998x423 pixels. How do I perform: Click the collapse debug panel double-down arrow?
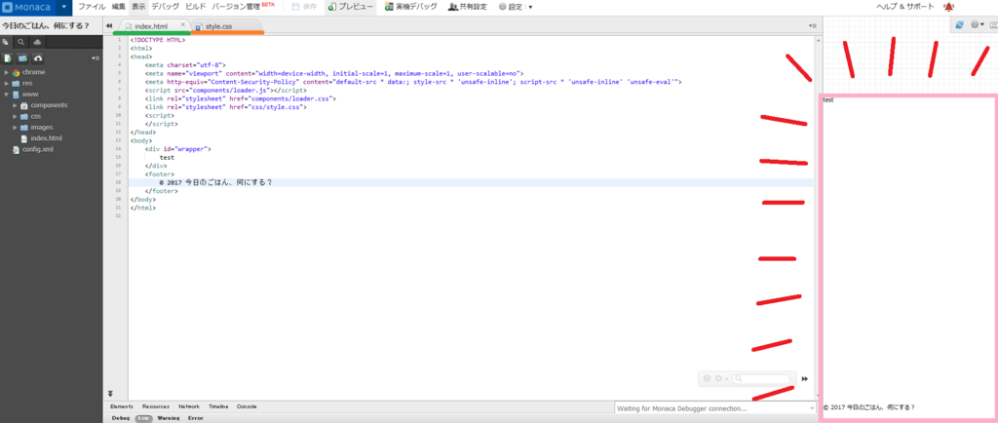coord(110,395)
